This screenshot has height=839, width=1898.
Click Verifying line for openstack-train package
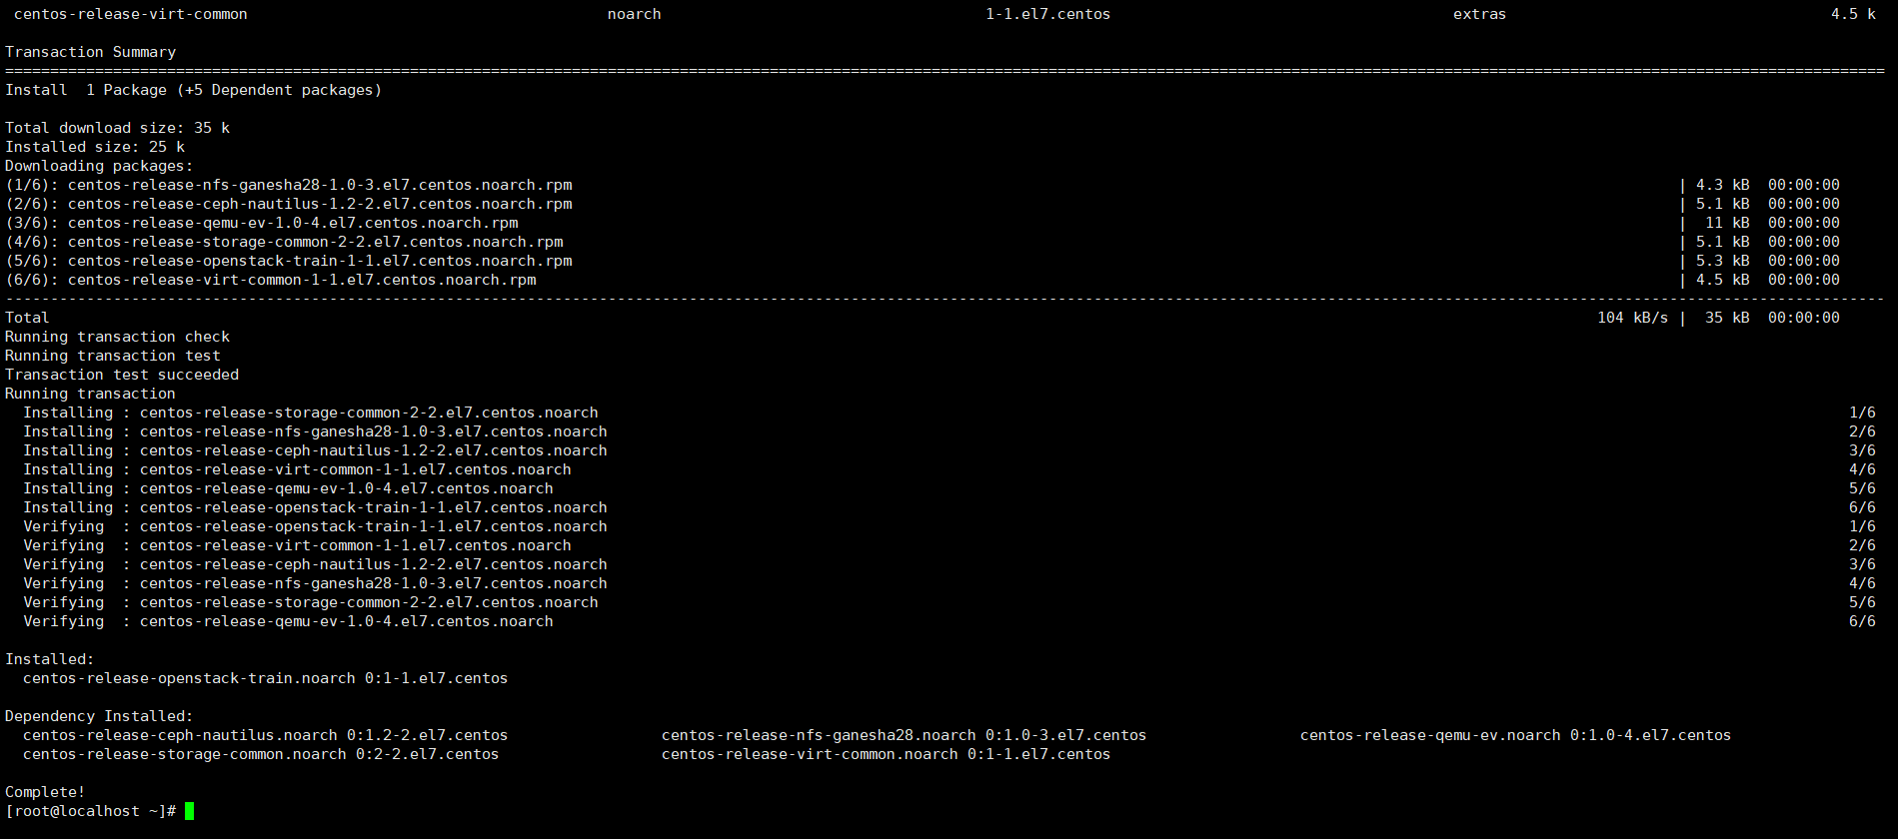[315, 526]
